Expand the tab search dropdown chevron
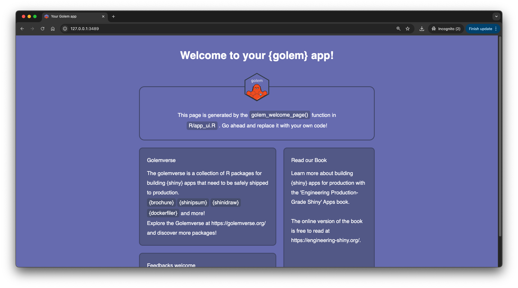 (496, 16)
